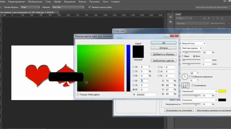Screen dimensions: 231x129
Task: Click the yellow highlight color swatch
Action: point(222,91)
